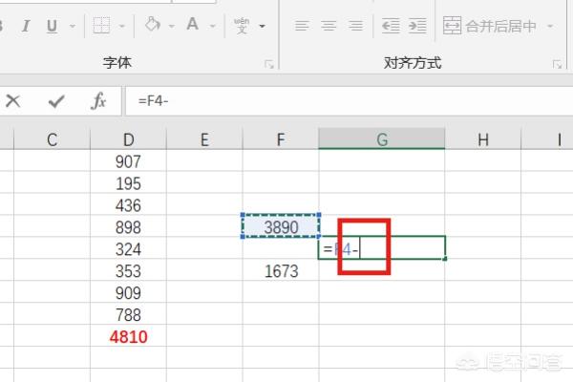This screenshot has width=573, height=382.
Task: Toggle italic formatting
Action: [26, 26]
